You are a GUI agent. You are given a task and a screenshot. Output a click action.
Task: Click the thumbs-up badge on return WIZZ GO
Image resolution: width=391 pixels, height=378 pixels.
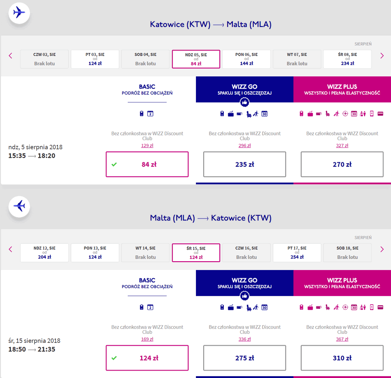[x=244, y=296]
